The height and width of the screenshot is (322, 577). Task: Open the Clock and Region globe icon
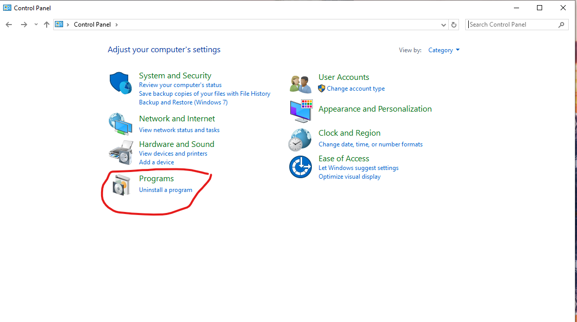click(x=300, y=140)
